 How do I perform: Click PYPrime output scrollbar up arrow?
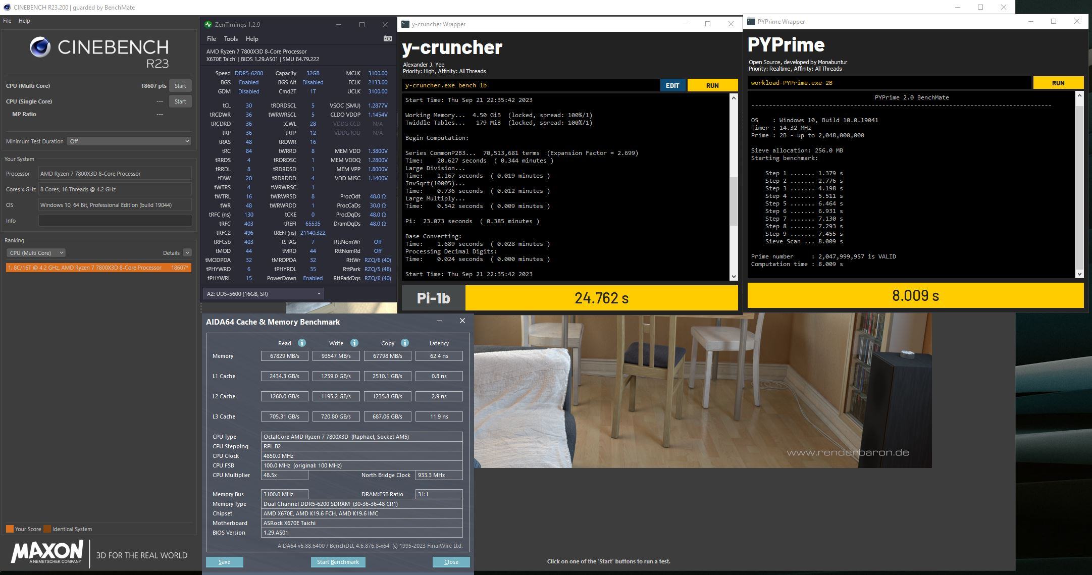tap(1079, 95)
